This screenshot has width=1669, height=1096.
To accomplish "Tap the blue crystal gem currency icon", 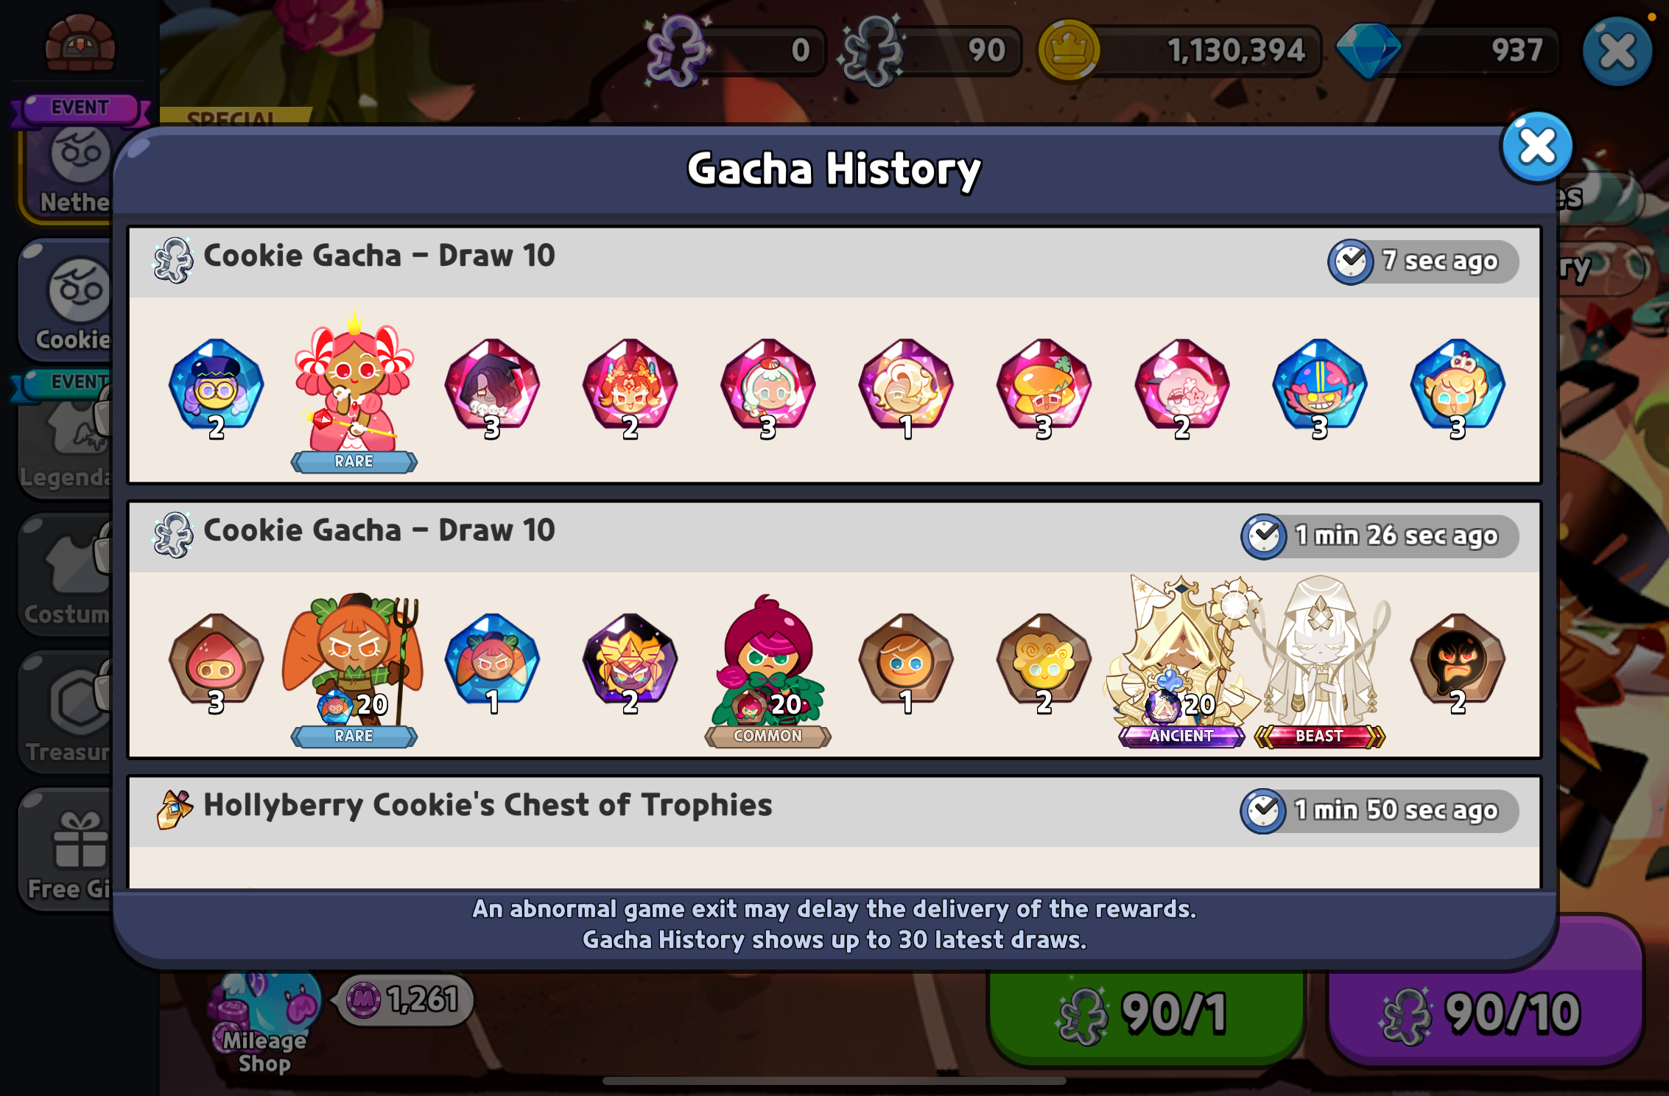I will pos(1368,50).
